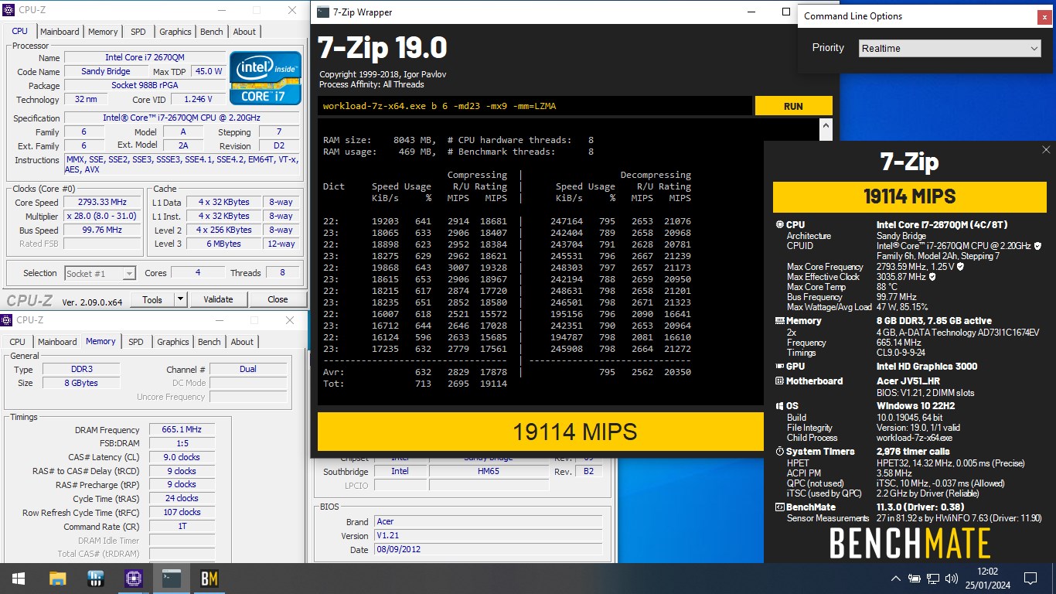Open File Explorer from the taskbar
Image resolution: width=1056 pixels, height=594 pixels.
58,579
